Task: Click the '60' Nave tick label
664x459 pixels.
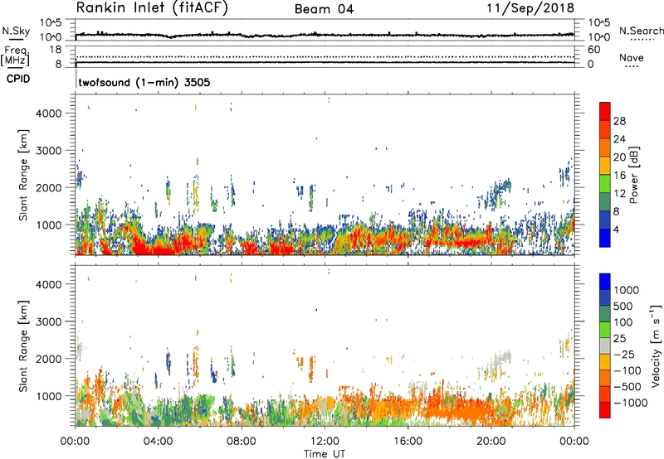Action: click(x=593, y=50)
